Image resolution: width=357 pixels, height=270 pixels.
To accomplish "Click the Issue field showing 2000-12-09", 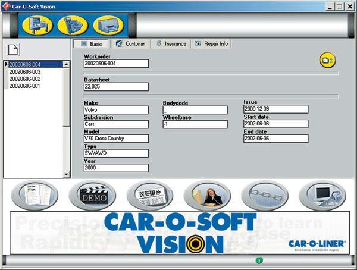I will tap(276, 109).
